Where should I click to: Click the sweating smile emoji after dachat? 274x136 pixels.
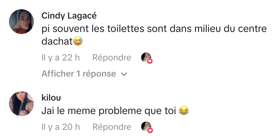[78, 42]
